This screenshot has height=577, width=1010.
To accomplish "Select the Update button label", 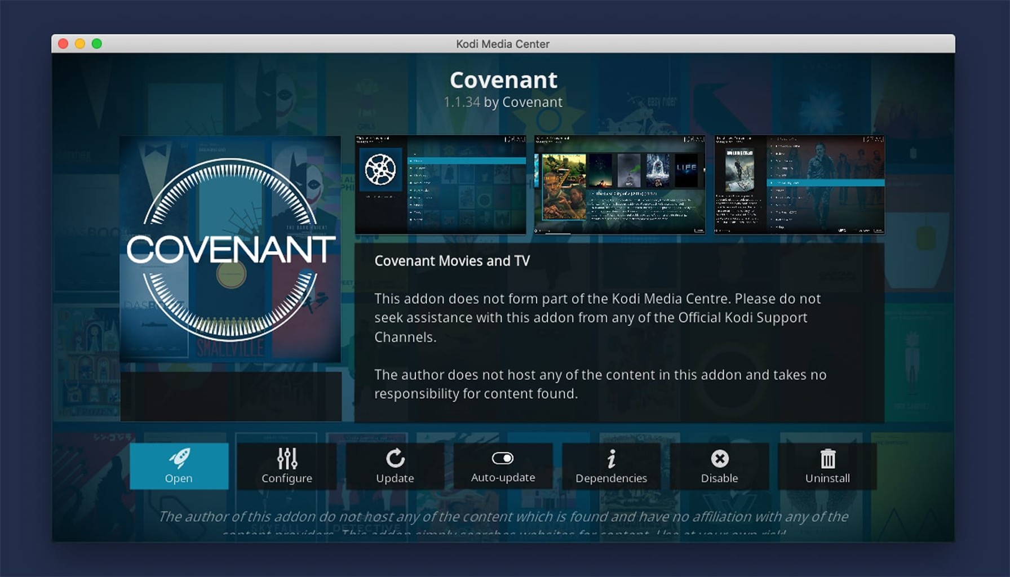I will pyautogui.click(x=395, y=478).
